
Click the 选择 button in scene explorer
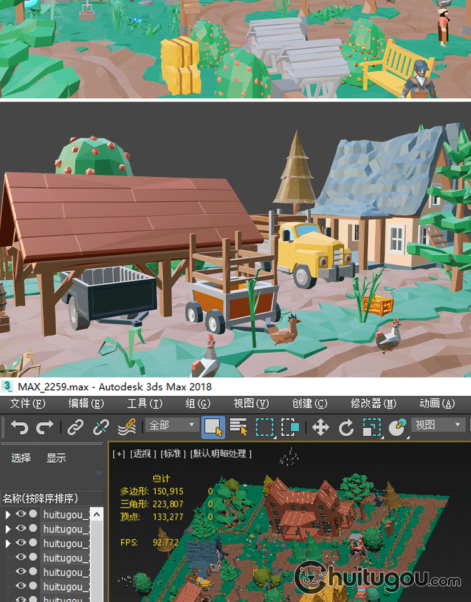click(x=21, y=458)
